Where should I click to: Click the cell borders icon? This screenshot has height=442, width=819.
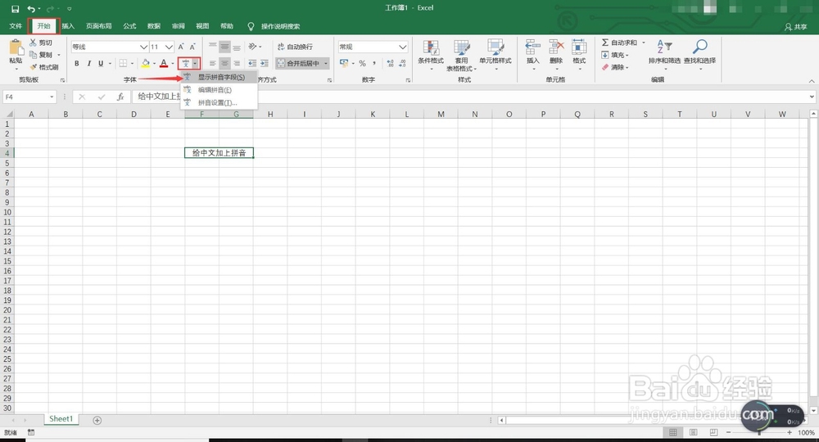(123, 63)
